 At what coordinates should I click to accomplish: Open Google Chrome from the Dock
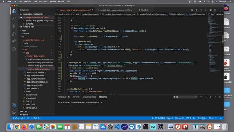pos(17,127)
